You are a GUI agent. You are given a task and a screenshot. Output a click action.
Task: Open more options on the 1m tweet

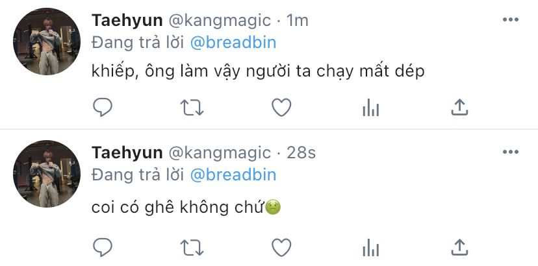coord(511,19)
